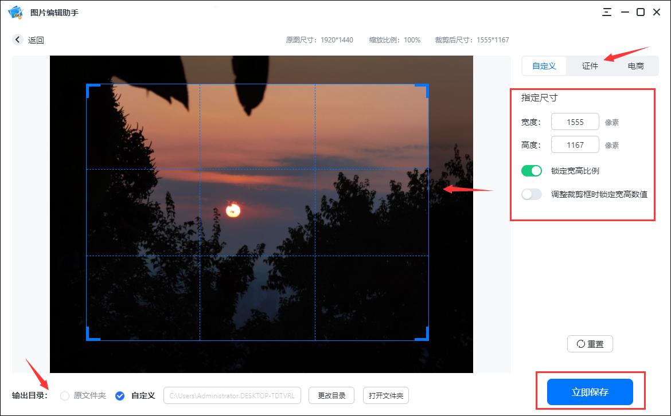
Task: Select the 原文件夹 output radio button
Action: tap(64, 395)
